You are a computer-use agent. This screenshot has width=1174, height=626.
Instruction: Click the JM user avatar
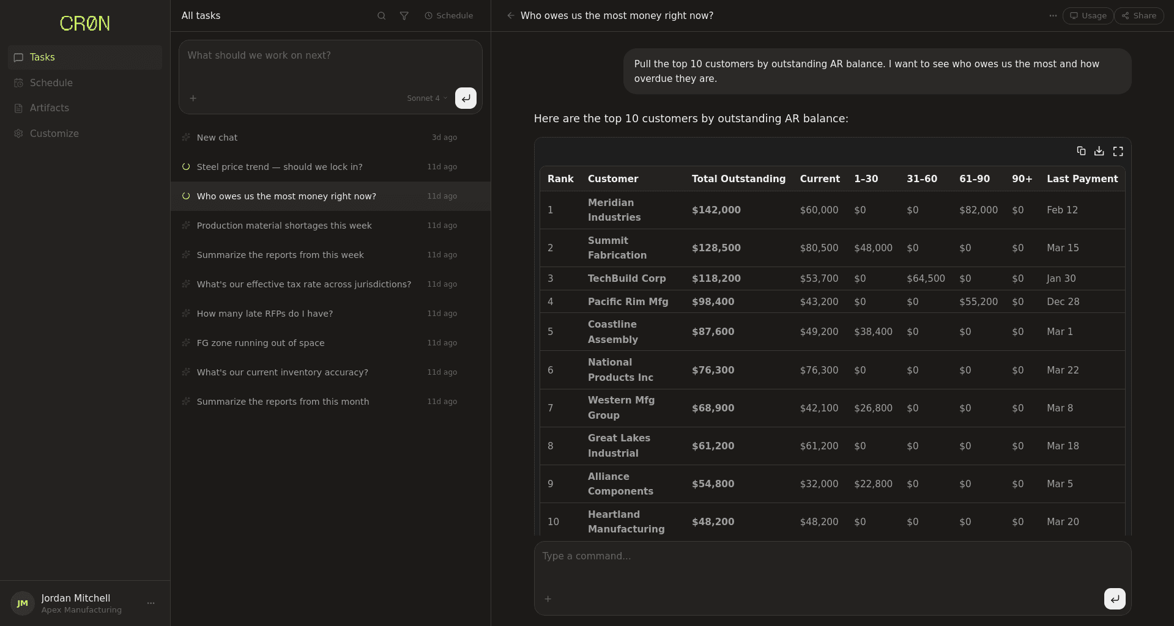point(23,603)
